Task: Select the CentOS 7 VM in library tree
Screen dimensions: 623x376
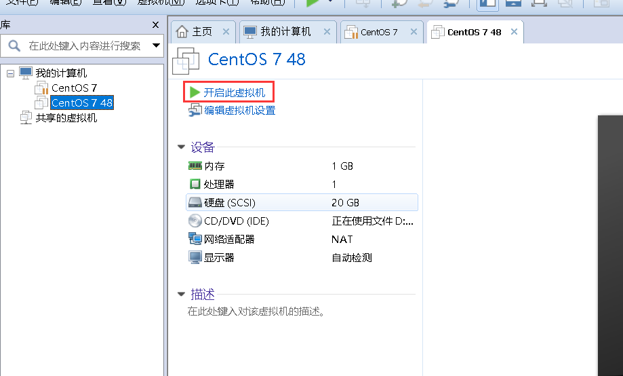Action: point(75,88)
